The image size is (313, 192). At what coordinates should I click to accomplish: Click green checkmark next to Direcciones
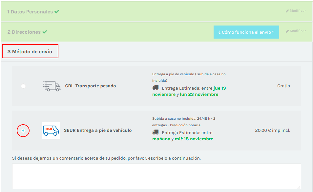point(45,32)
